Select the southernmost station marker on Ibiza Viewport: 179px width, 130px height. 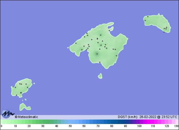pyautogui.click(x=16, y=95)
